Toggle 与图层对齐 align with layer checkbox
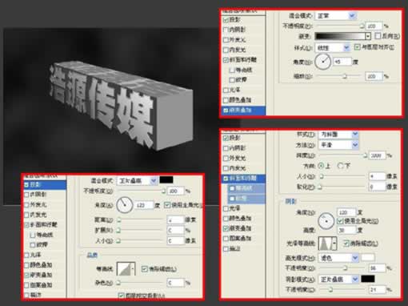The height and width of the screenshot is (306, 408). [358, 47]
